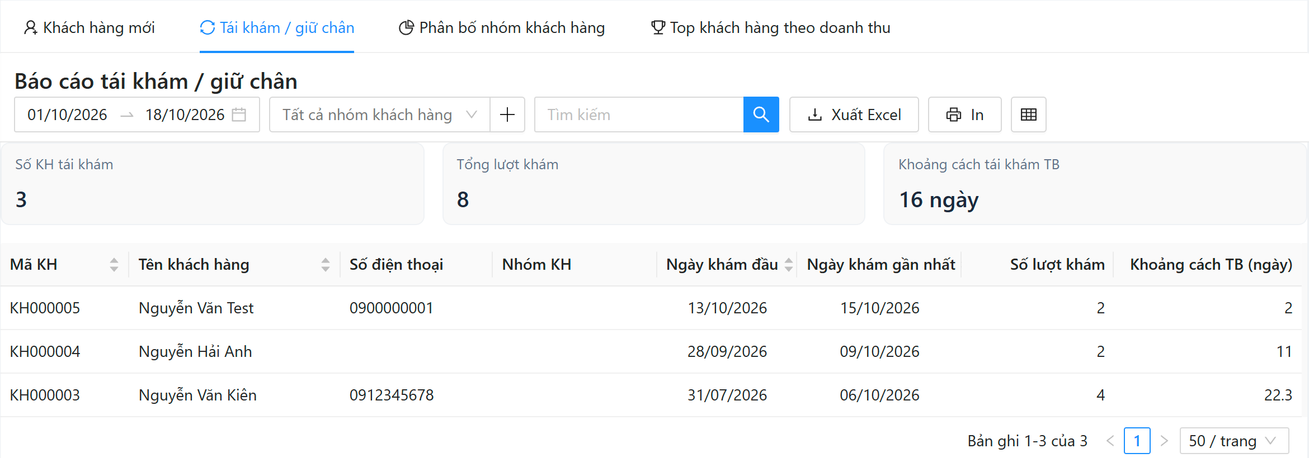Switch to Tái khám / giữ chân tab
Image resolution: width=1309 pixels, height=458 pixels.
pos(277,27)
